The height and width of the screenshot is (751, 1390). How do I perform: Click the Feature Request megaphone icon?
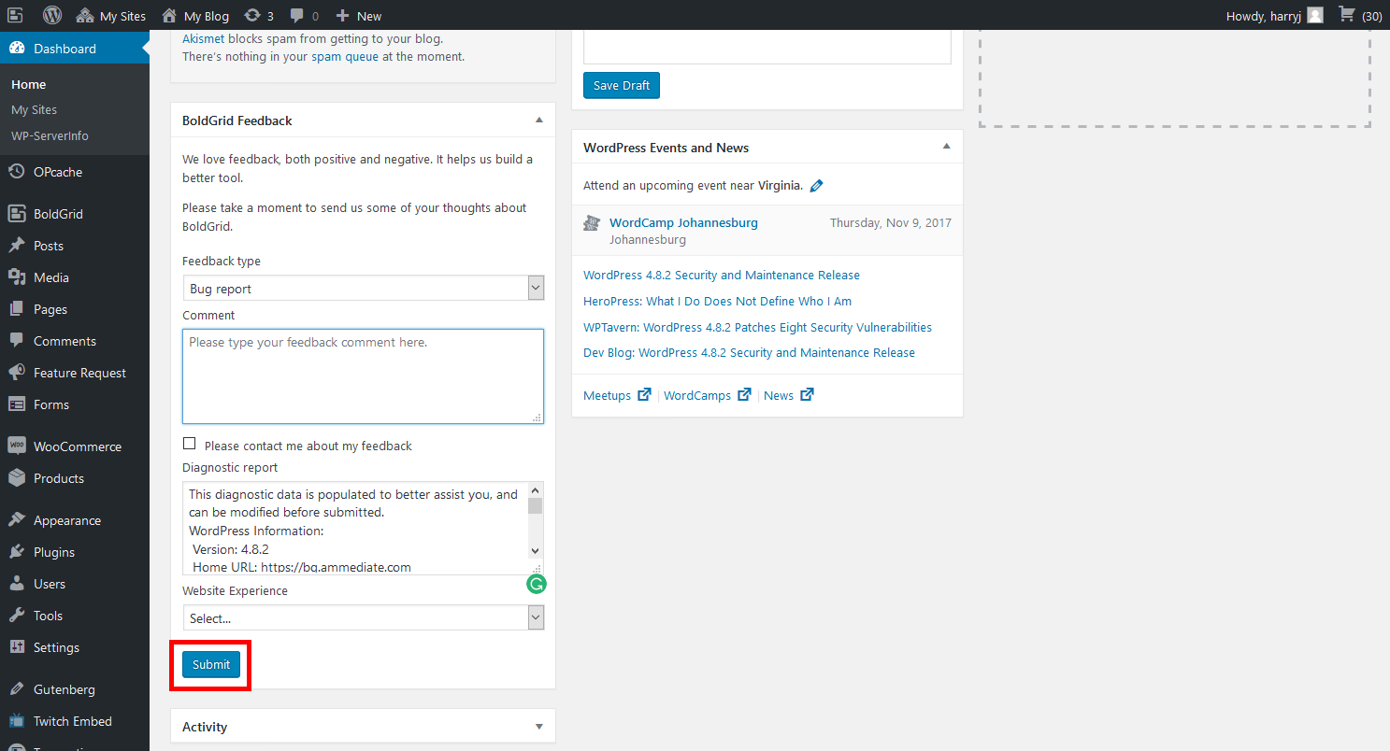(17, 373)
